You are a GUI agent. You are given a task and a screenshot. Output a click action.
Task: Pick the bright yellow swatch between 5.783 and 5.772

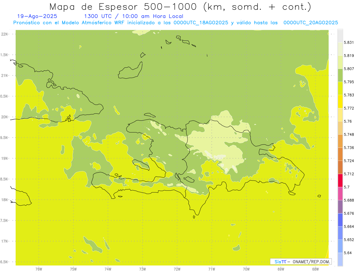click(340, 102)
